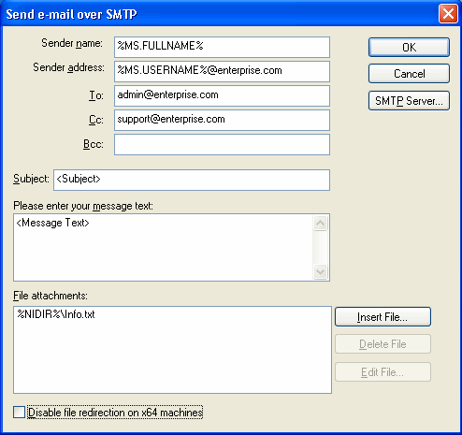Open SMTP Server settings
This screenshot has width=462, height=435.
pyautogui.click(x=409, y=101)
